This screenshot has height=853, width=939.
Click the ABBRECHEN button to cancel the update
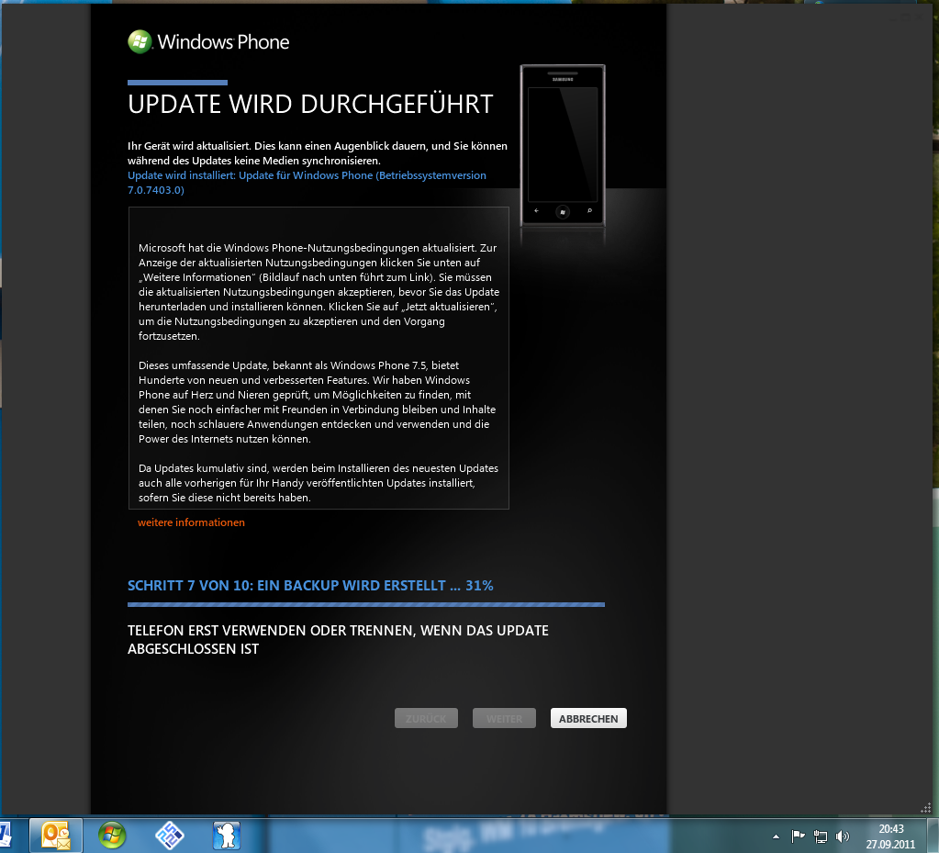pos(588,718)
